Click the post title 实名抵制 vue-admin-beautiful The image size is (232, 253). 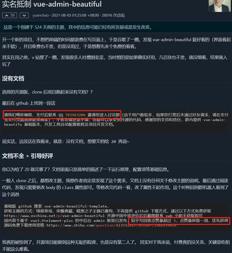(x=52, y=4)
